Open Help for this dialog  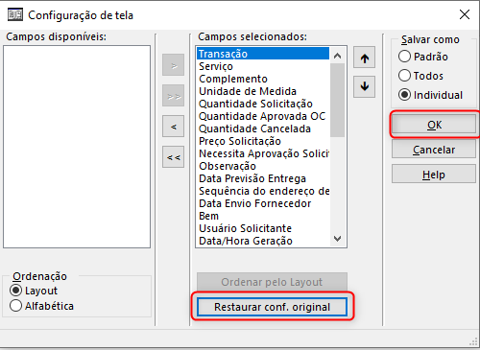434,175
